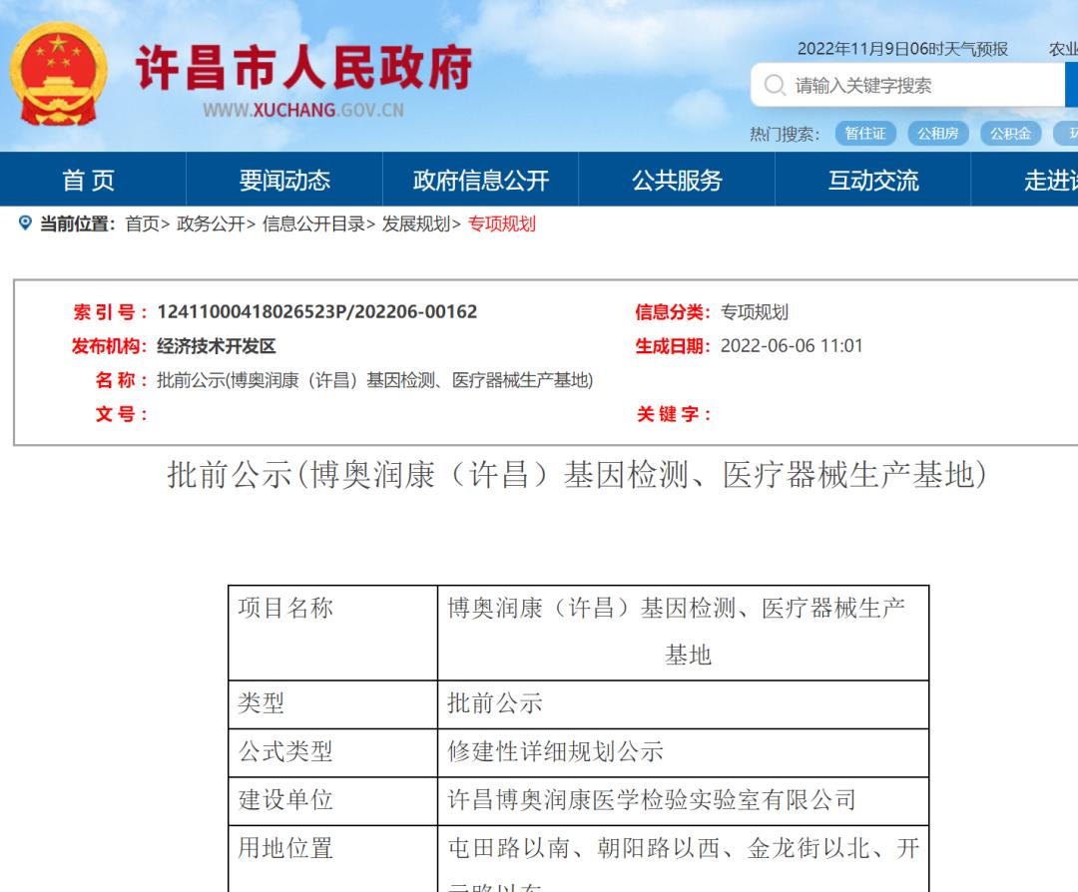Select the 公积金 hot search tag
Image resolution: width=1078 pixels, height=892 pixels.
pos(1010,133)
